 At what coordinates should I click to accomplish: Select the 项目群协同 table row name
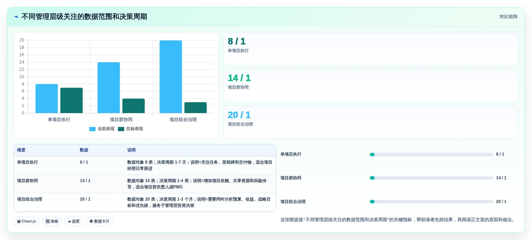tap(28, 181)
